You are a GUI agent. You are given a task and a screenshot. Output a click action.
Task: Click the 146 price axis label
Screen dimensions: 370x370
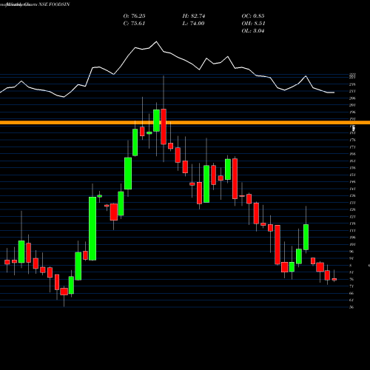(352, 182)
